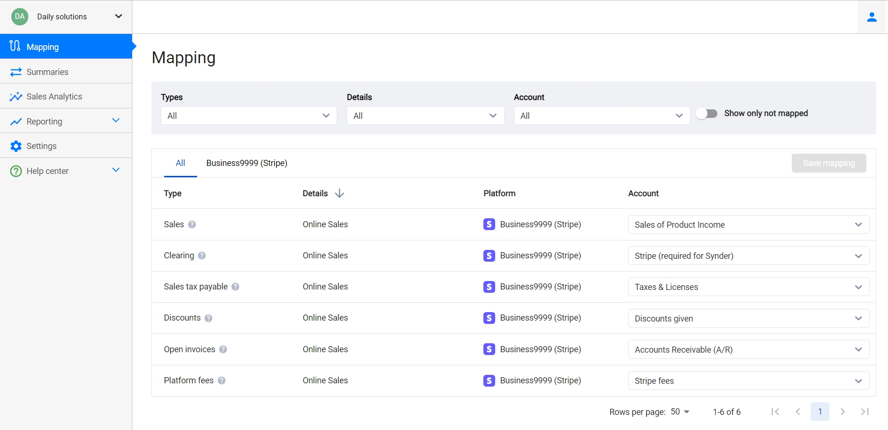Image resolution: width=888 pixels, height=430 pixels.
Task: Open Stripe fees account dropdown
Action: [748, 380]
